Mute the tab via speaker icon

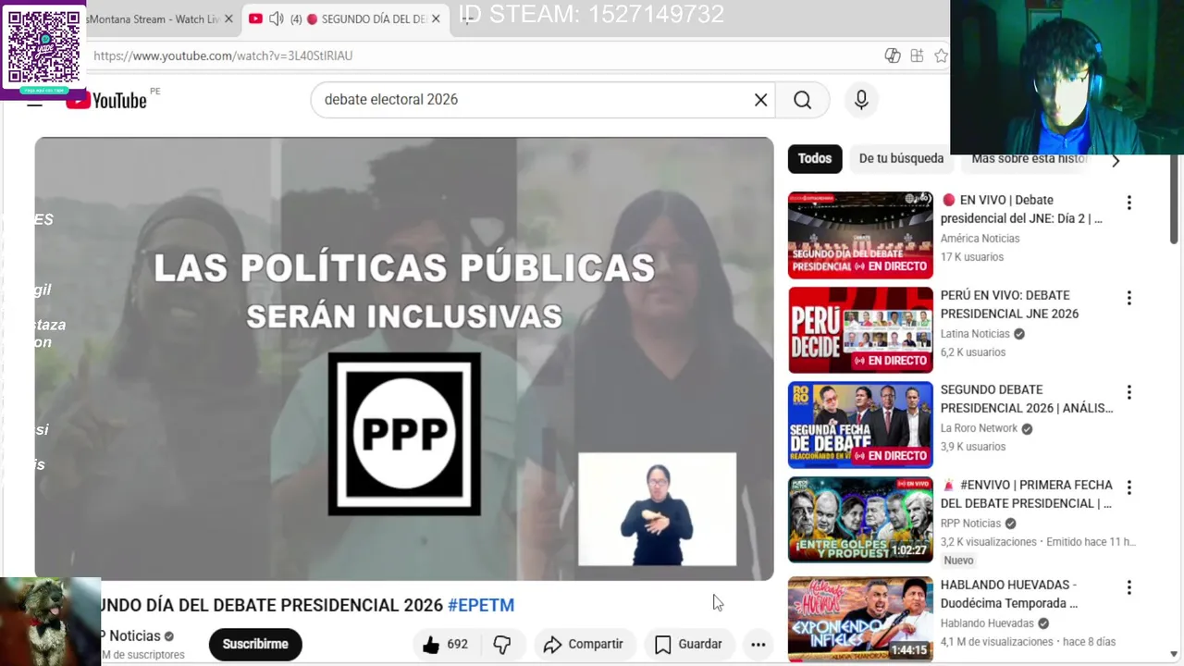tap(276, 18)
